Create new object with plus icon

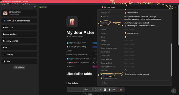[x=105, y=90]
